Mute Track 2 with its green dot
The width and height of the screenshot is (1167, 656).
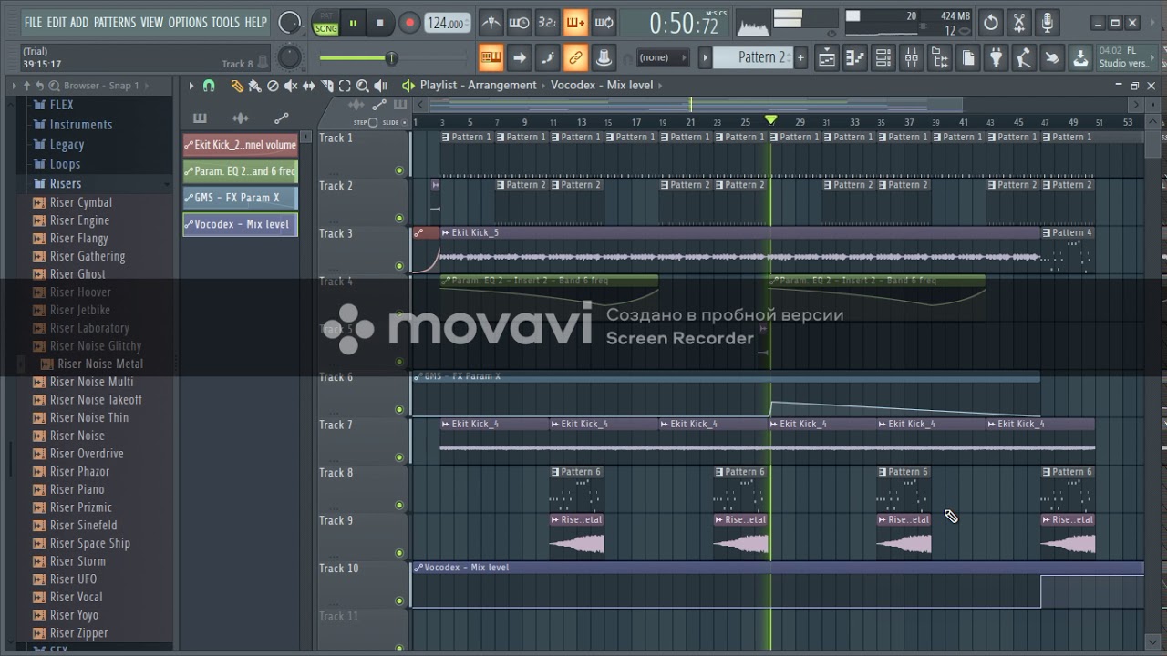[x=399, y=218]
